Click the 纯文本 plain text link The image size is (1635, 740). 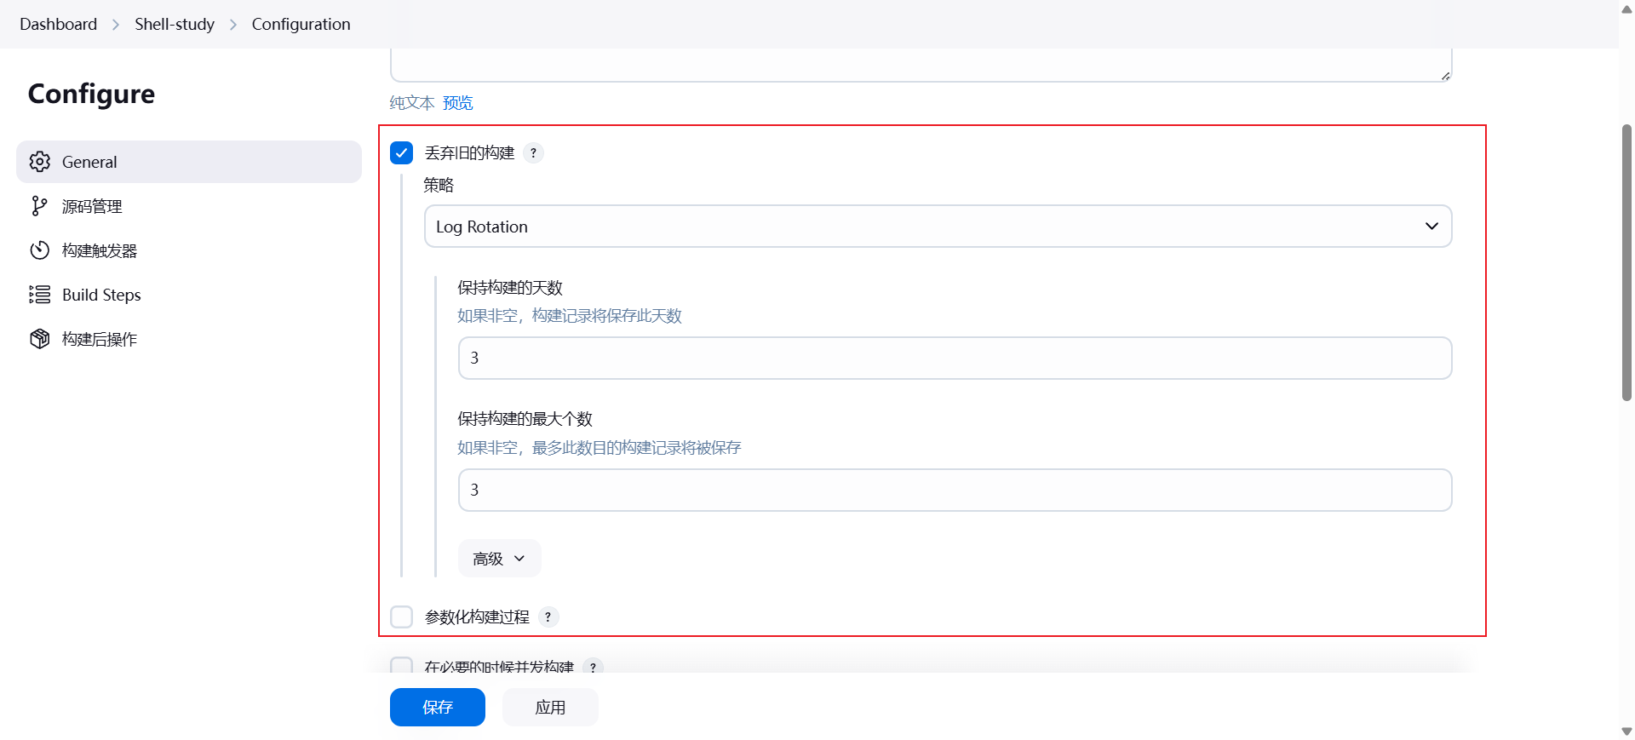pos(412,103)
